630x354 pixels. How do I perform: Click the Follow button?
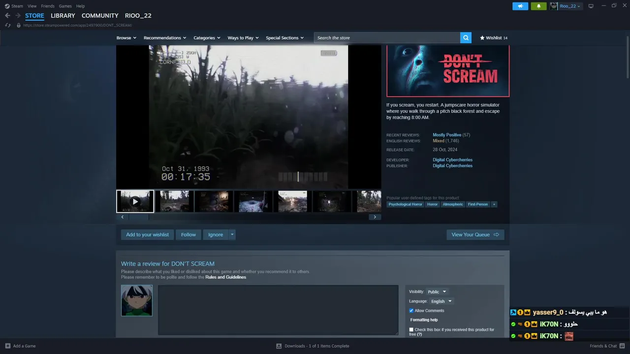[189, 235]
